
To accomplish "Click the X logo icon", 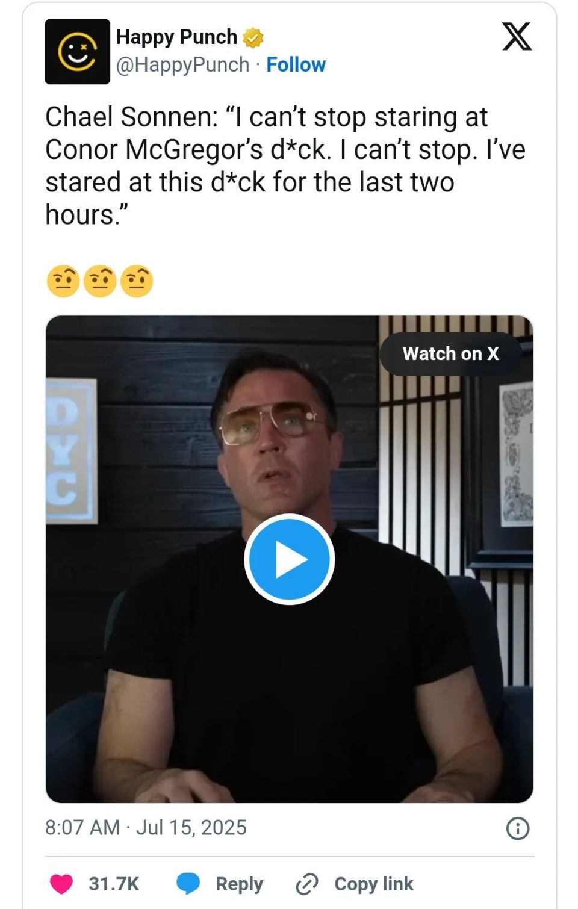I will tap(517, 37).
